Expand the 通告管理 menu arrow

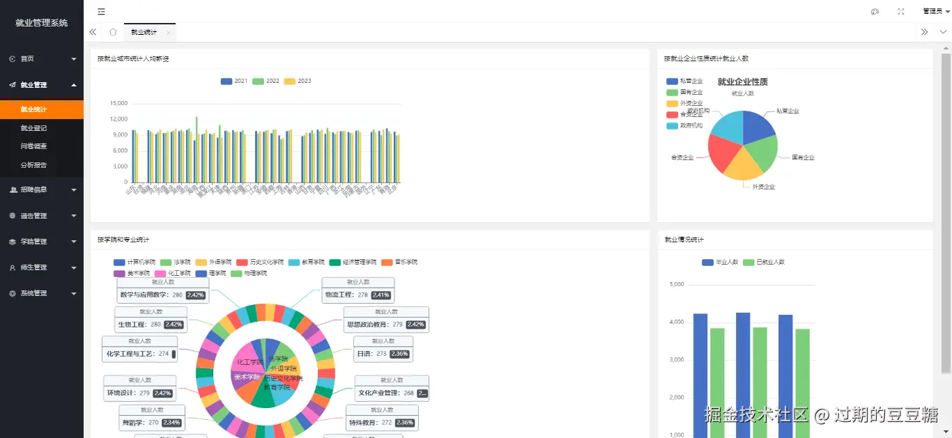click(74, 216)
